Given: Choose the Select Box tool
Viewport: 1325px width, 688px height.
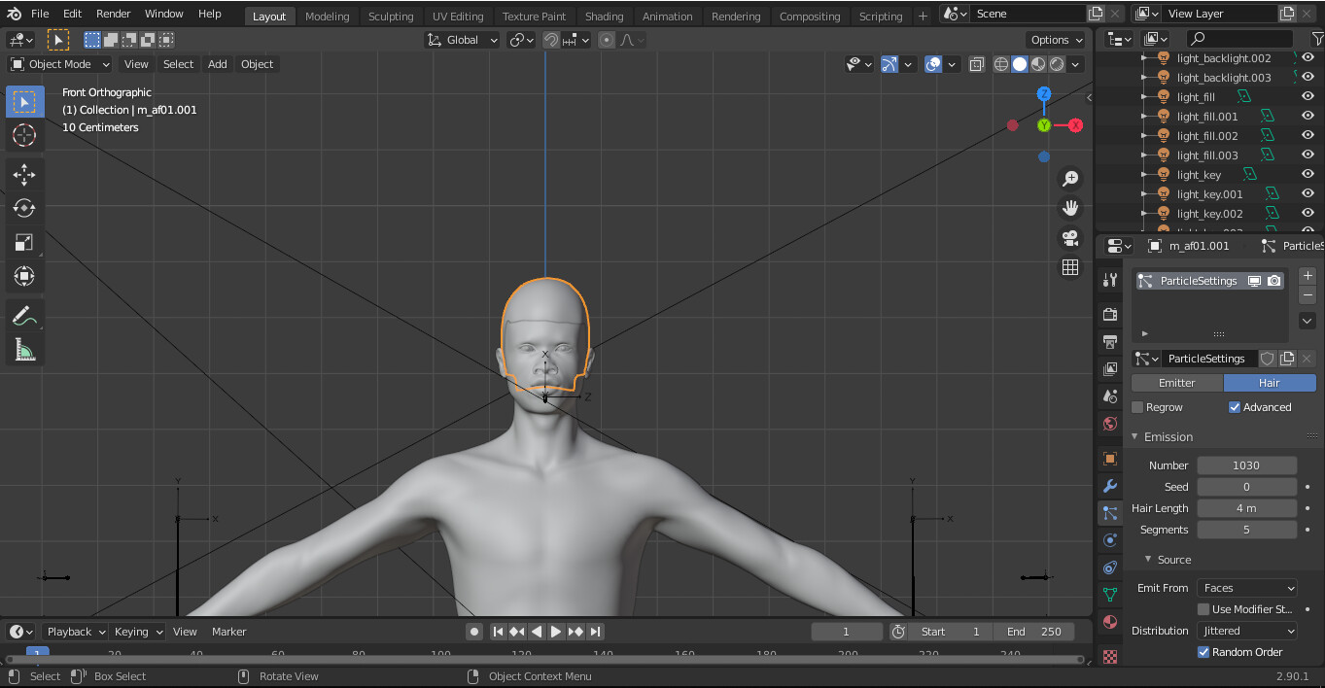Looking at the screenshot, I should tap(24, 101).
